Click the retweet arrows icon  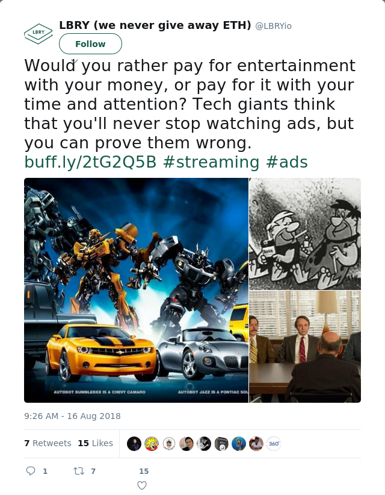point(79,471)
